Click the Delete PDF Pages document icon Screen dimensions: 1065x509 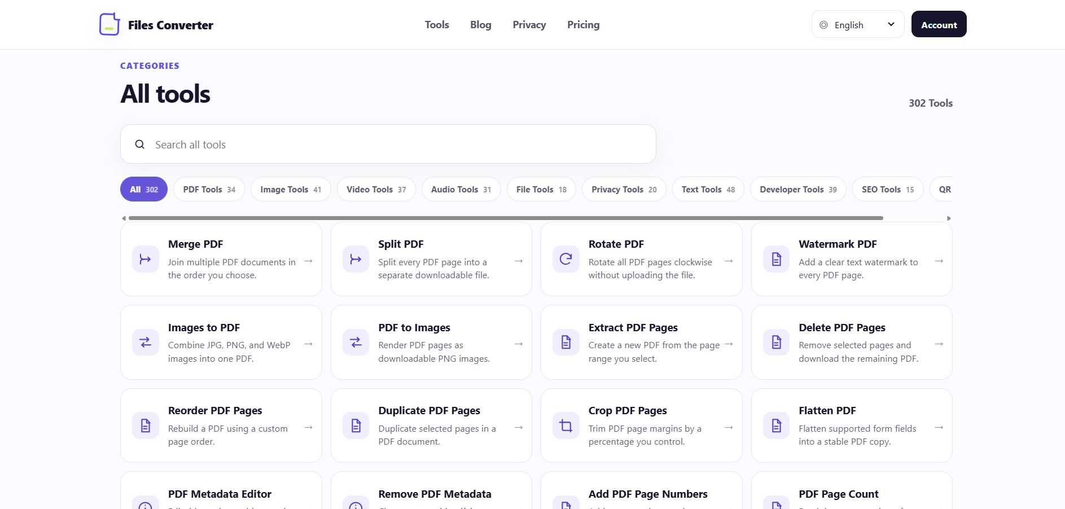(777, 342)
